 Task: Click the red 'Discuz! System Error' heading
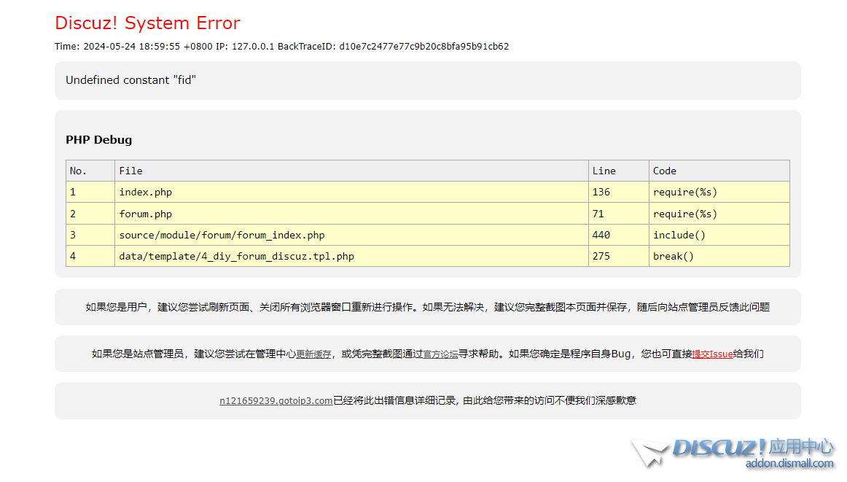coord(147,23)
